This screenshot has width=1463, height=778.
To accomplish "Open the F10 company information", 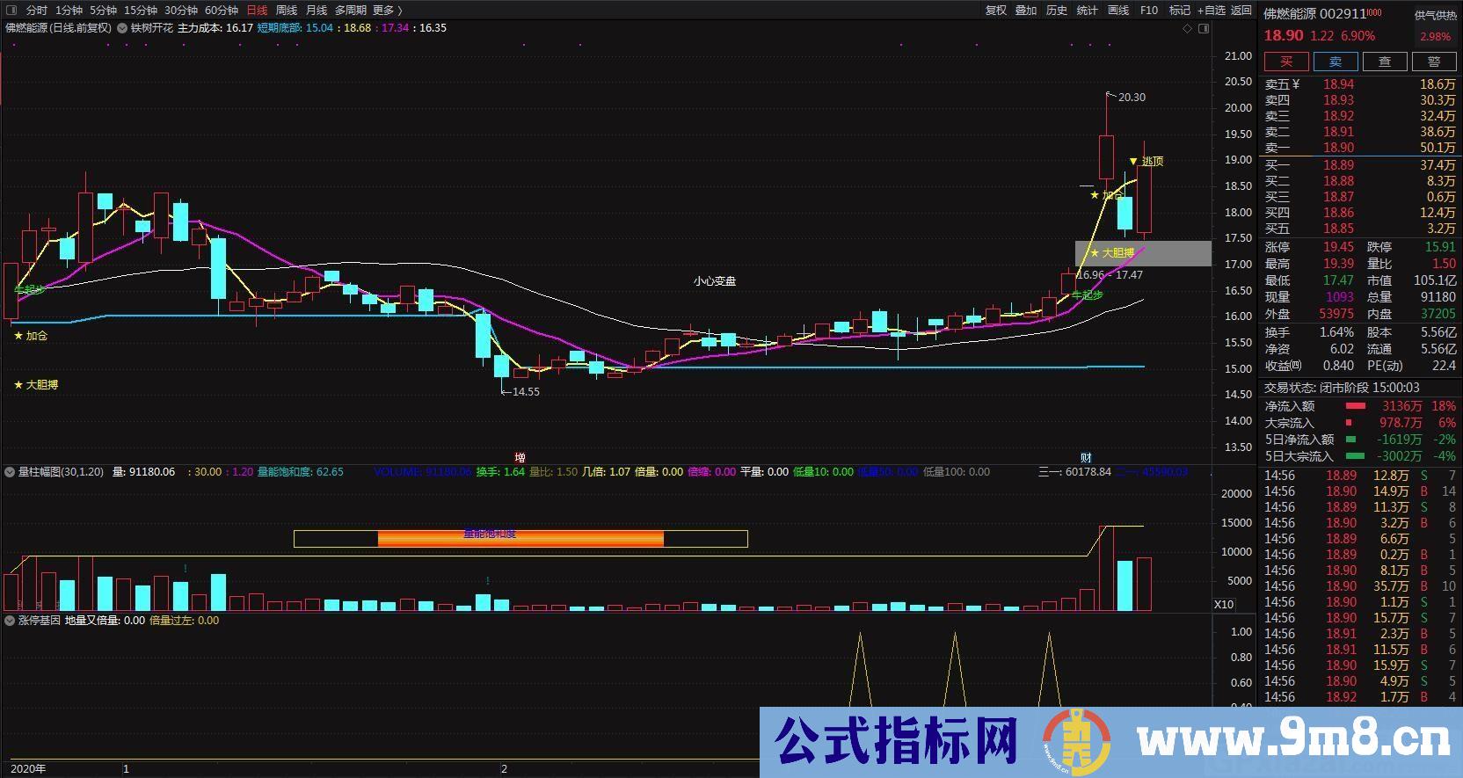I will (x=1149, y=11).
